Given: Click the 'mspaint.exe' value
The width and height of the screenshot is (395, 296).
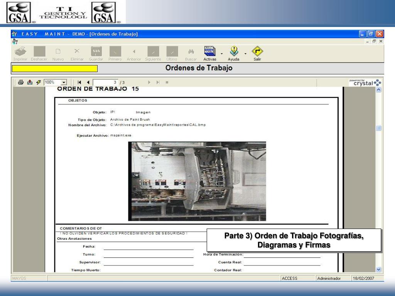Looking at the screenshot, I should 121,135.
